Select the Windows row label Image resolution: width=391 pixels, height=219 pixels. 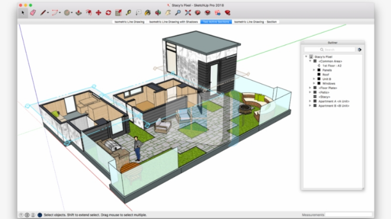(329, 84)
